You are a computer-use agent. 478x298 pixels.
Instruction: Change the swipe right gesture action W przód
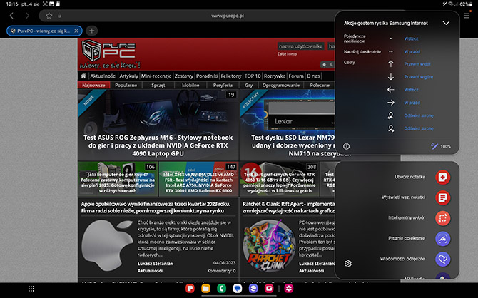pos(412,103)
